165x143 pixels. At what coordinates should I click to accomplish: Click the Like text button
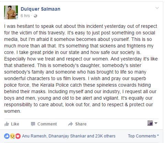(15, 124)
